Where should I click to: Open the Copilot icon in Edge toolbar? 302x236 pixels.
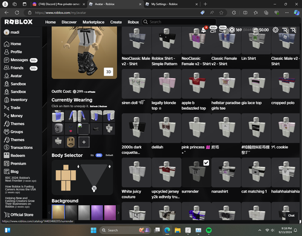click(297, 13)
